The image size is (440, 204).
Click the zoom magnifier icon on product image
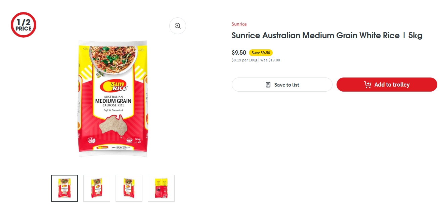[178, 26]
